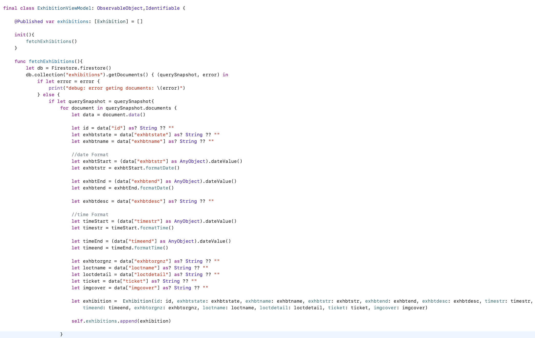Click the closing brace on highlighted line

click(x=61, y=334)
